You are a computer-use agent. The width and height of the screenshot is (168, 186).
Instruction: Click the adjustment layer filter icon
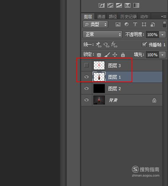coord(127,24)
